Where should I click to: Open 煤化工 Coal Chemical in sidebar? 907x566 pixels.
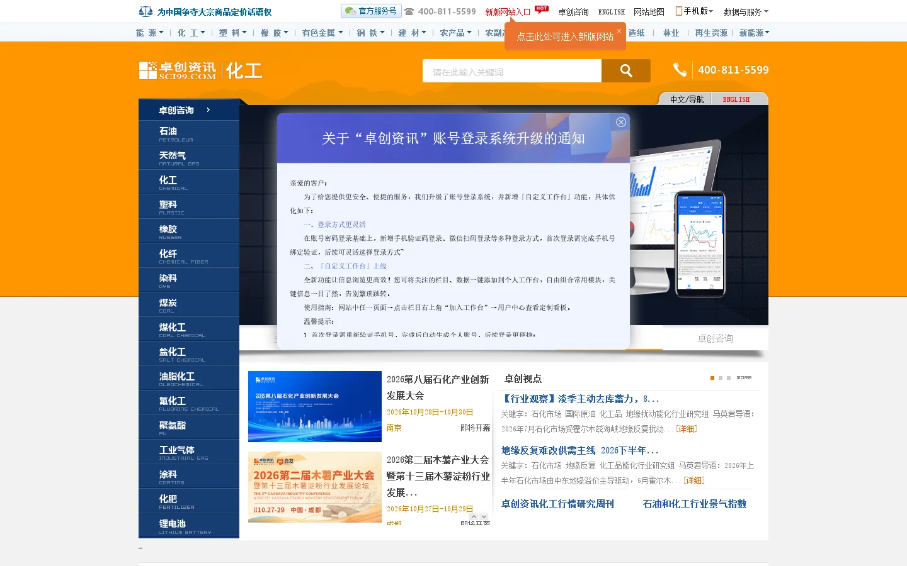(189, 329)
